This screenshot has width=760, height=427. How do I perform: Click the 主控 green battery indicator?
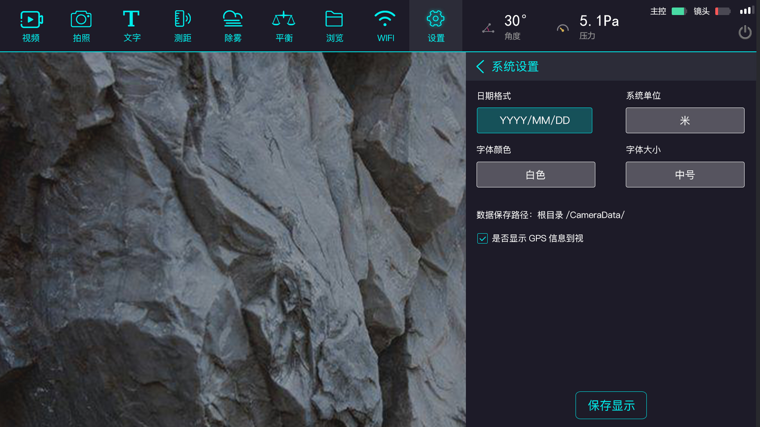[x=679, y=11]
